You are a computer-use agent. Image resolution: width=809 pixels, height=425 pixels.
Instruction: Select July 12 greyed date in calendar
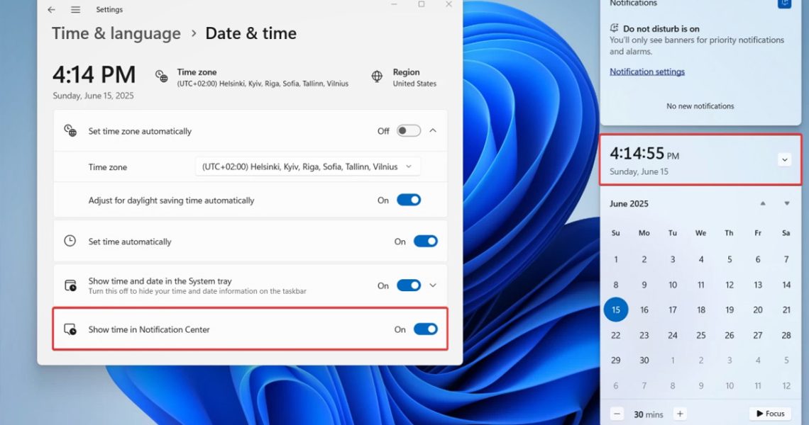[x=786, y=385]
